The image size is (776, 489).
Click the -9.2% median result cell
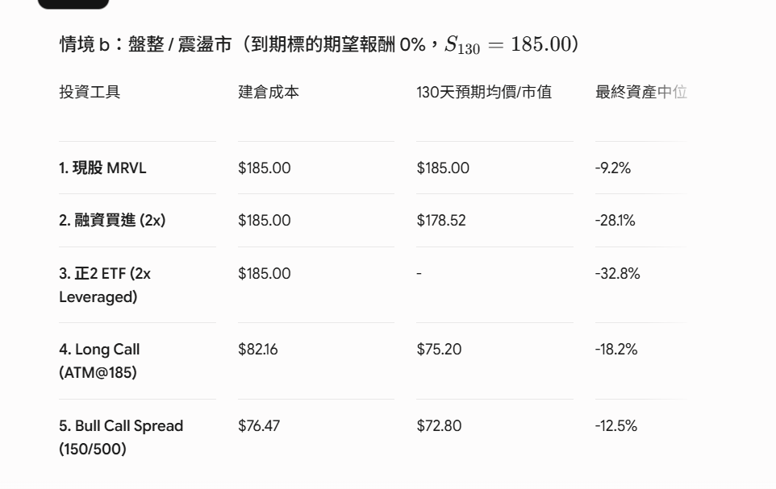tap(613, 168)
